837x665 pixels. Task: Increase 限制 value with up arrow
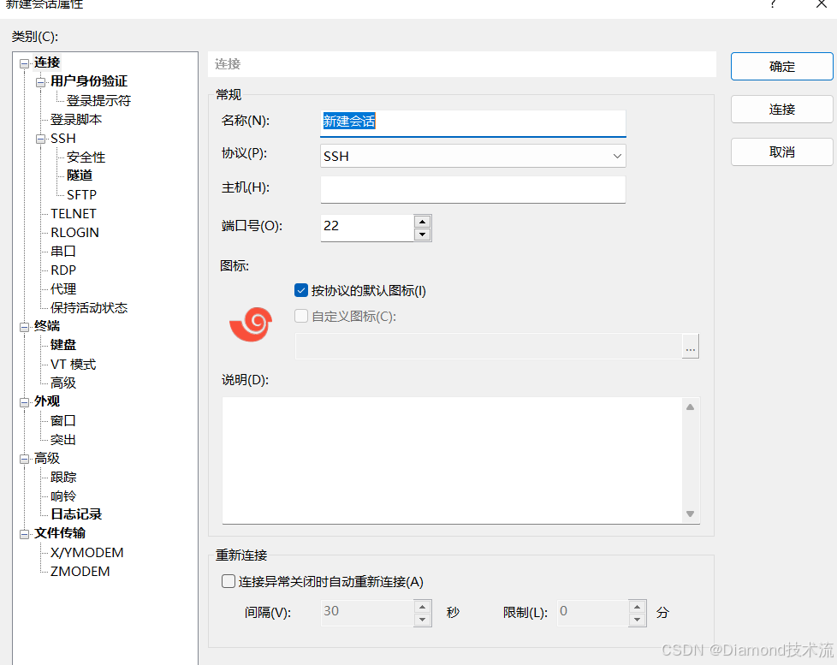(638, 607)
